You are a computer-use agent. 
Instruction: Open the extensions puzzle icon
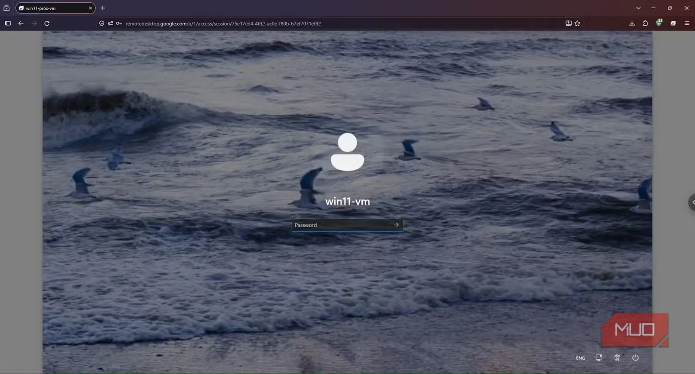645,23
